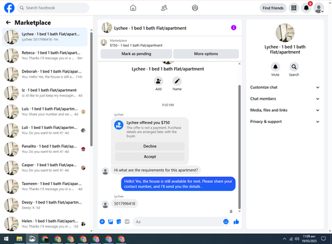Open the Windows Start menu
332x244 pixels.
6,239
